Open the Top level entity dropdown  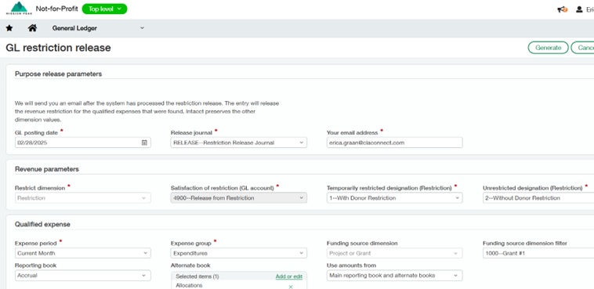tap(104, 9)
